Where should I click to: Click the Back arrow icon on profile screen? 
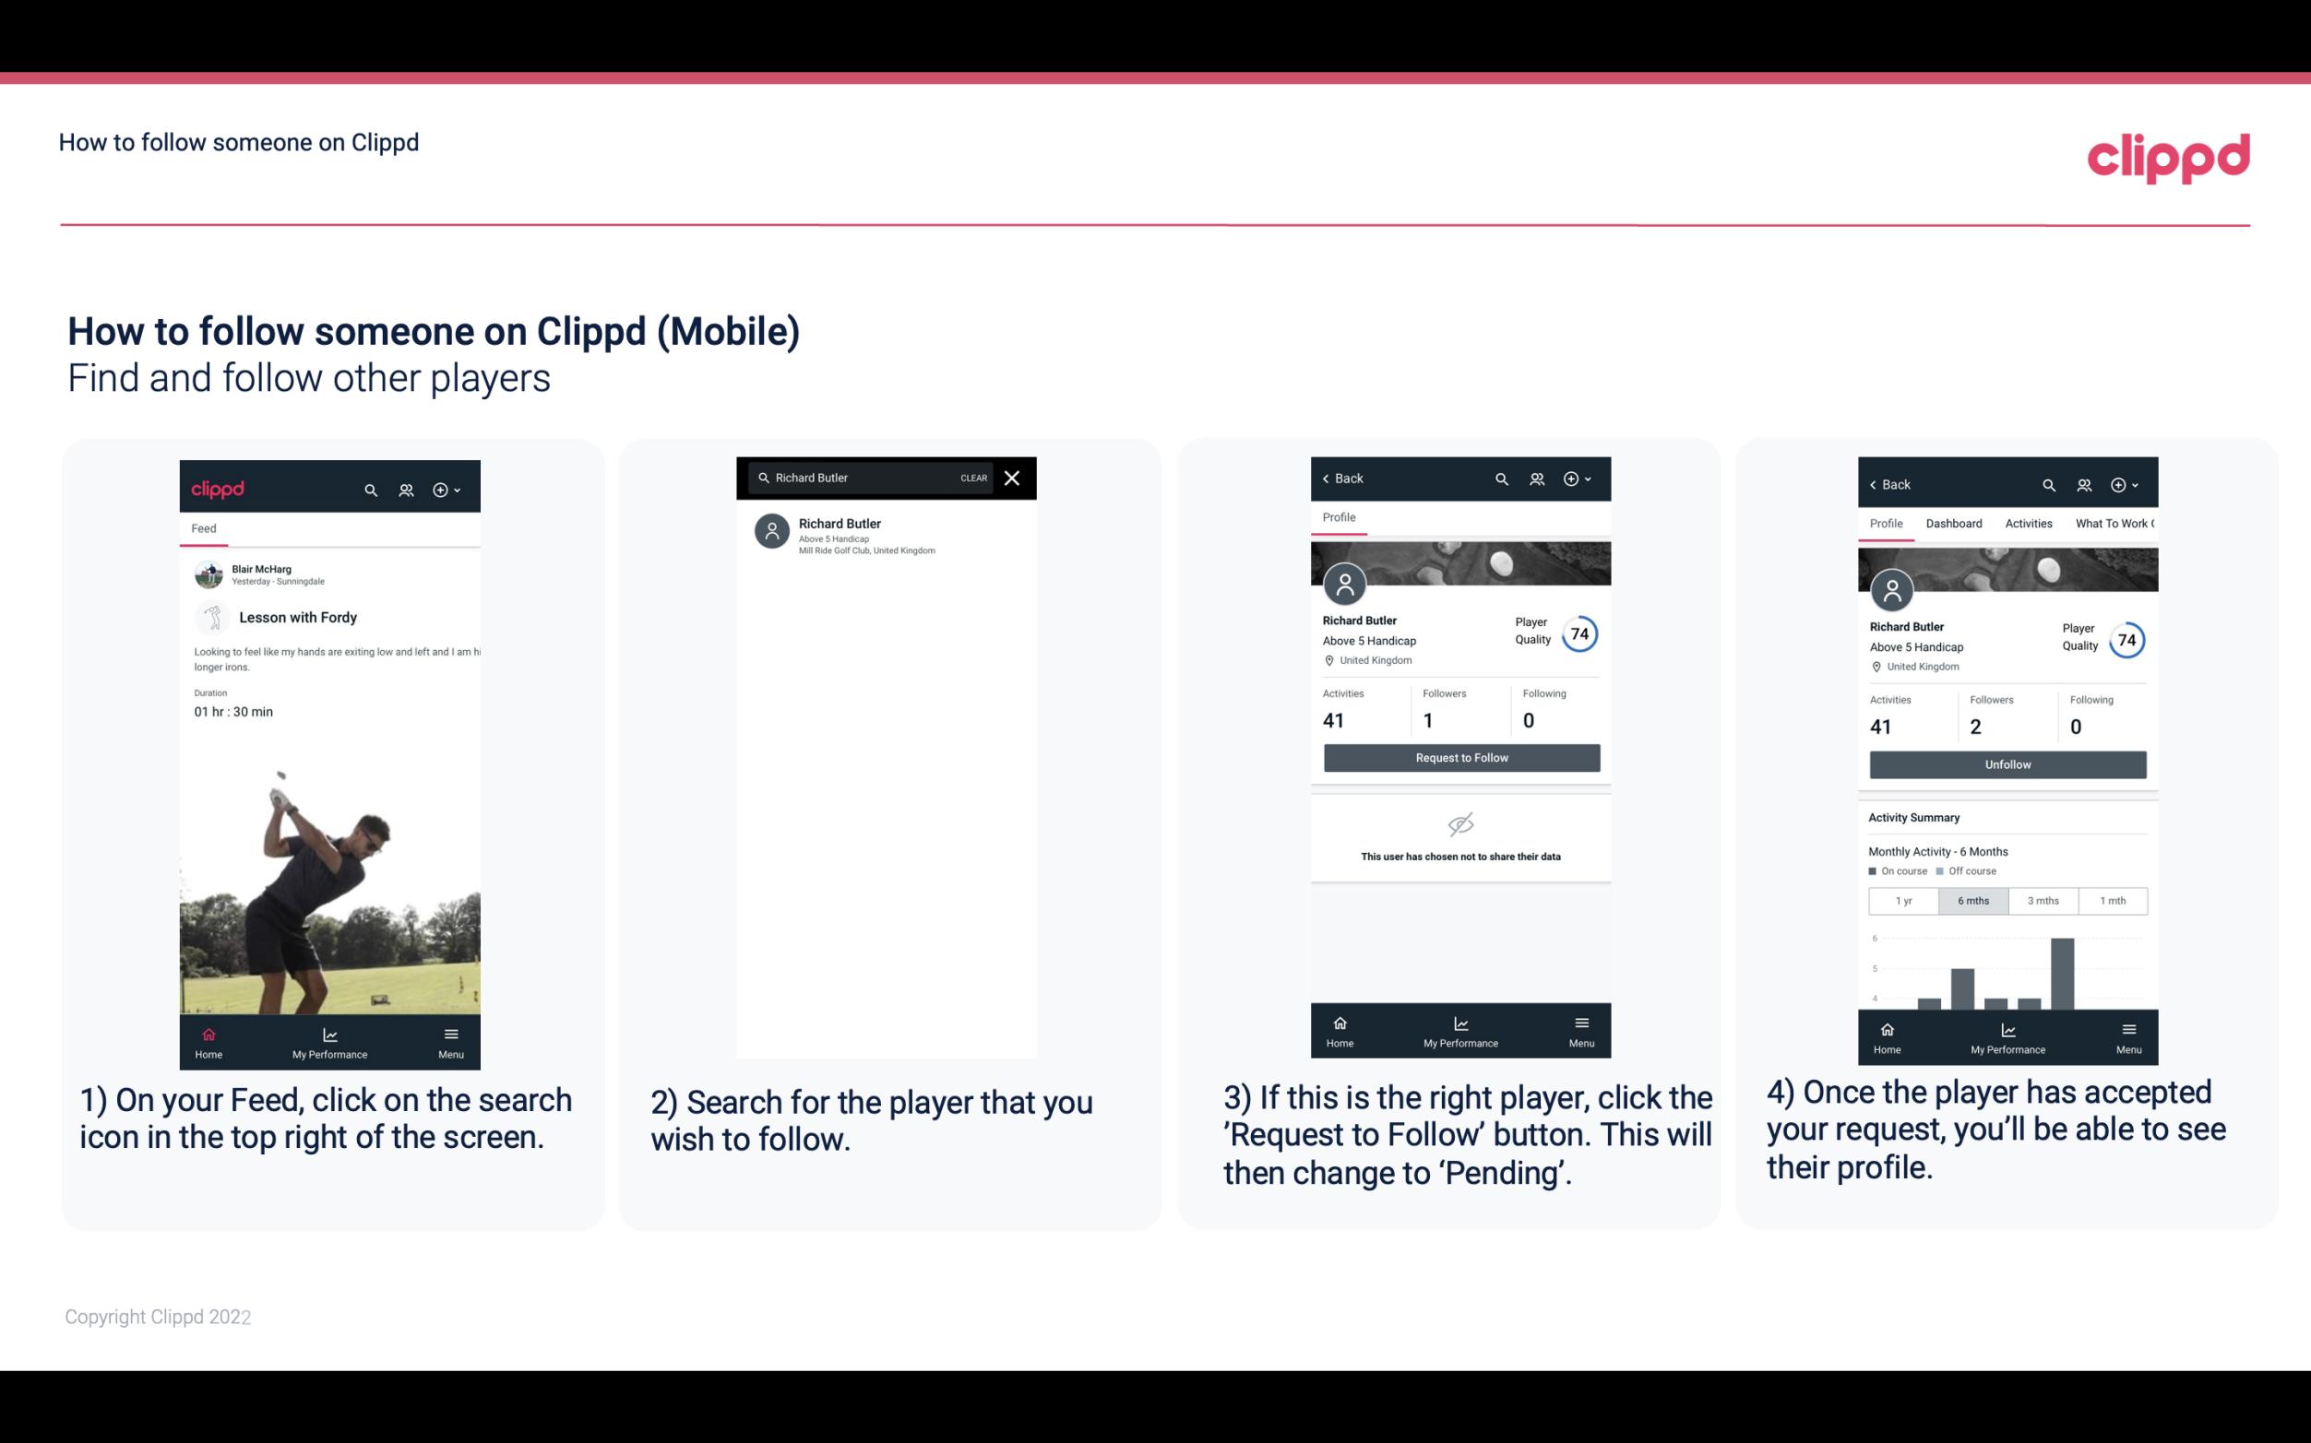[1328, 479]
